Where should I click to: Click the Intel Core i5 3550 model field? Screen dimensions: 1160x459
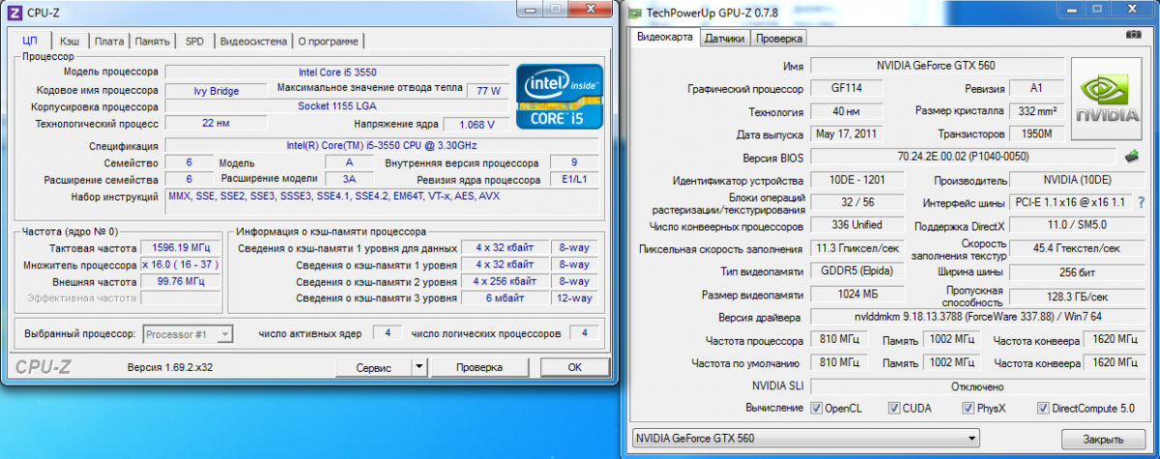click(337, 72)
